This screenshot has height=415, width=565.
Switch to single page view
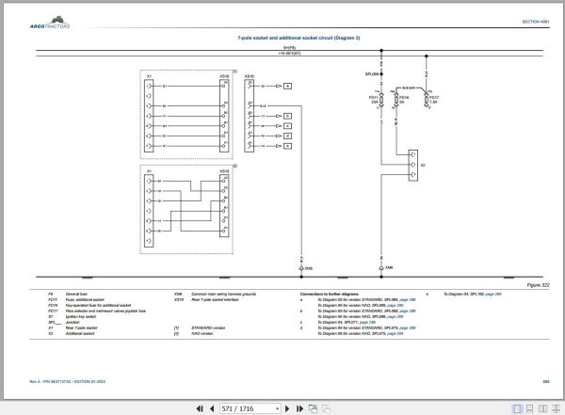click(517, 408)
